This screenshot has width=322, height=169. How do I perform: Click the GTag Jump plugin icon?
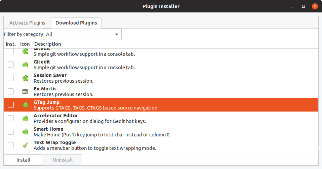[25, 105]
